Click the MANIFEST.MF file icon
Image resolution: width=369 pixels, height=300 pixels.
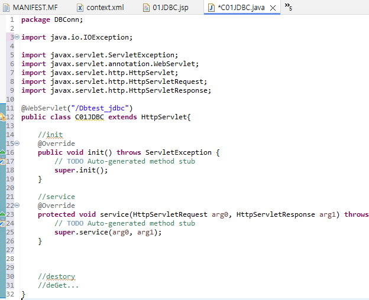[x=6, y=8]
